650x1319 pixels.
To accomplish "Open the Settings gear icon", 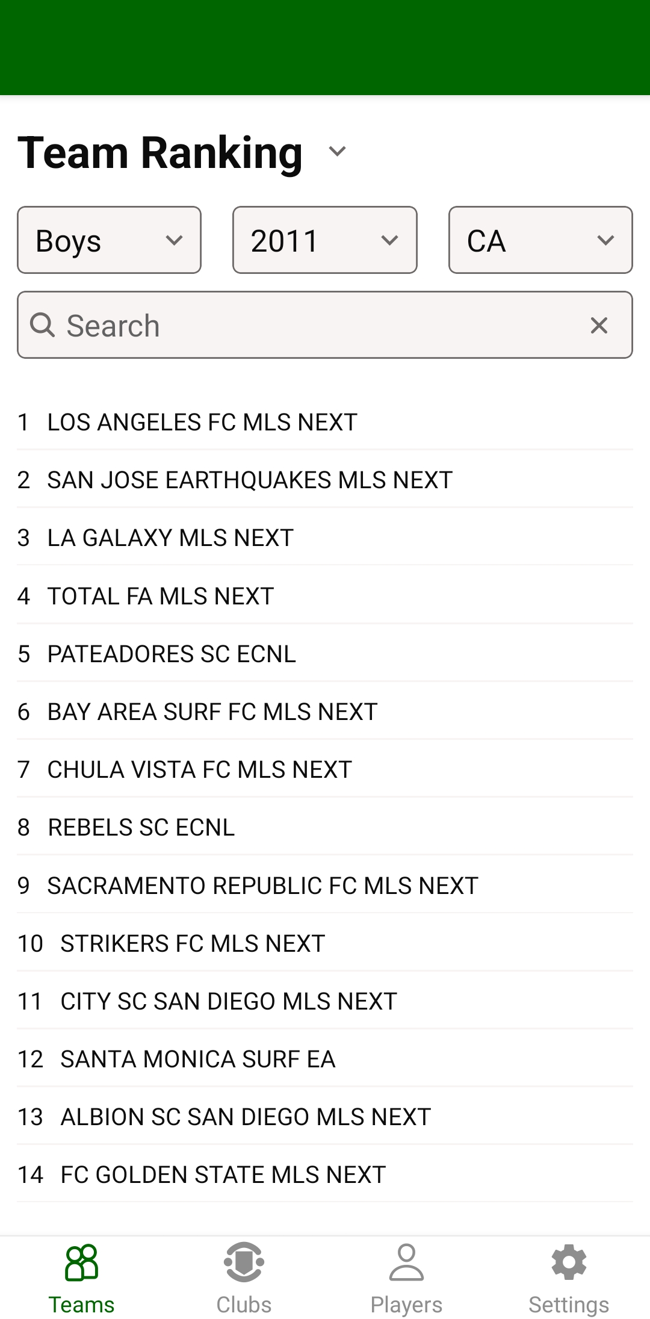I will pyautogui.click(x=569, y=1262).
